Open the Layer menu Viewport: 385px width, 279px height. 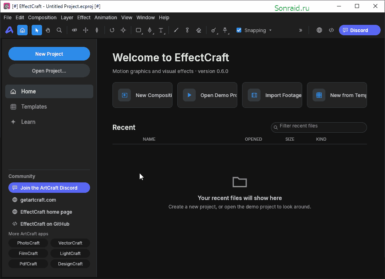(67, 18)
